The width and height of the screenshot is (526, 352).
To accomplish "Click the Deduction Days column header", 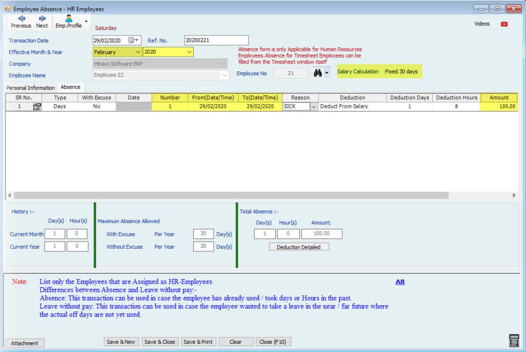I will 409,98.
